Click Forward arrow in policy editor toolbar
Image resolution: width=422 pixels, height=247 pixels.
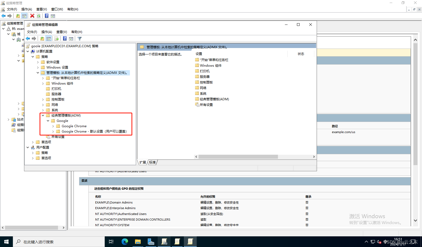pos(34,39)
